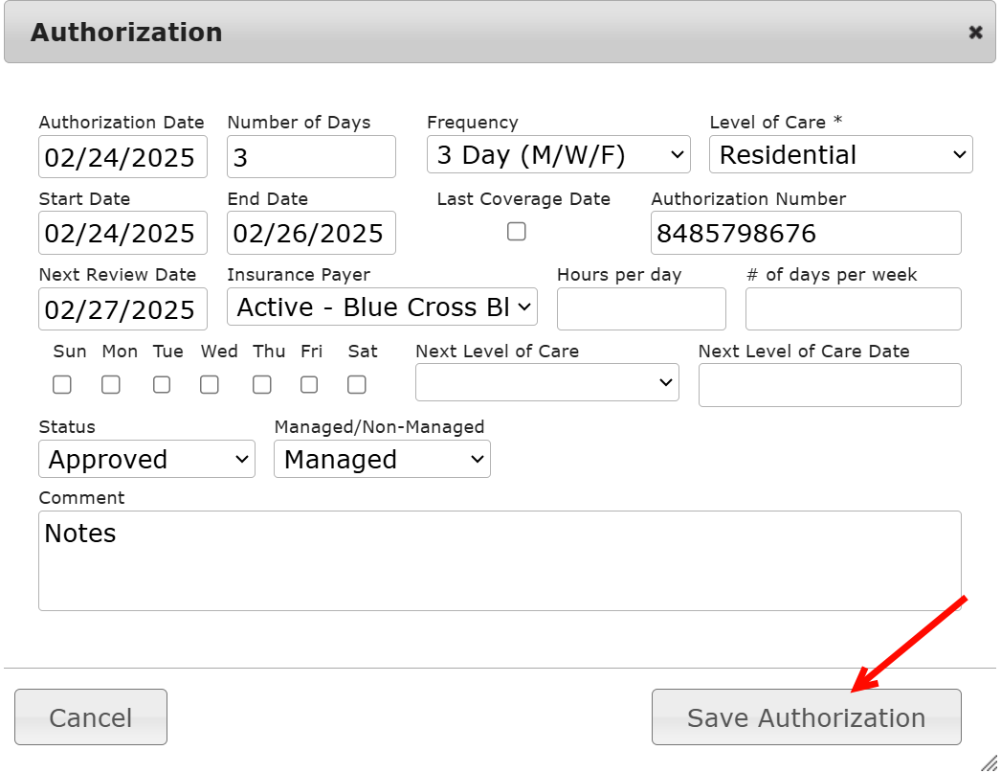Viewport: 1001px width, 773px height.
Task: Focus the Authorization Number field
Action: click(x=806, y=233)
